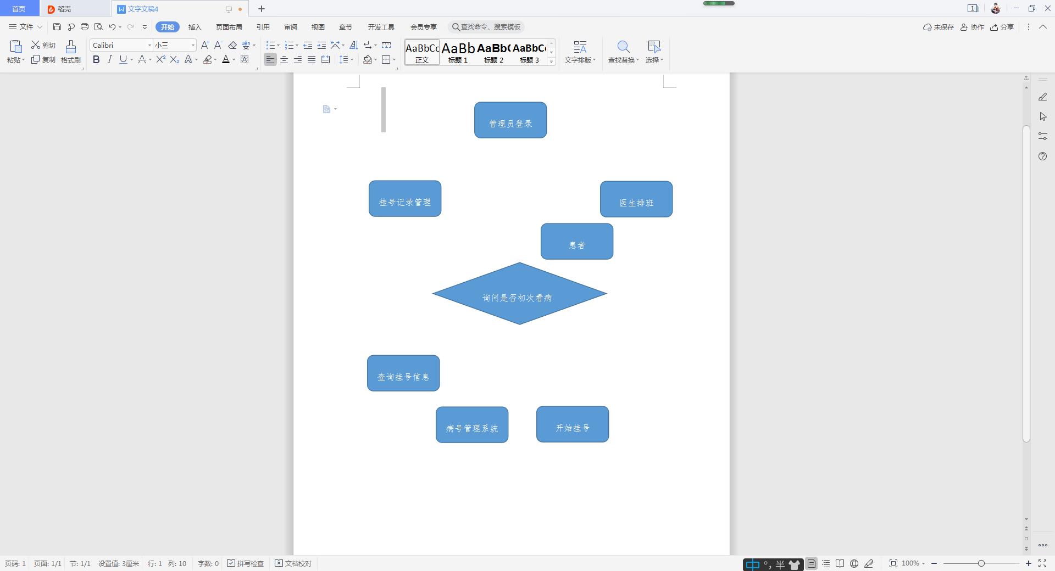Apply the Heading 1 style

point(458,52)
